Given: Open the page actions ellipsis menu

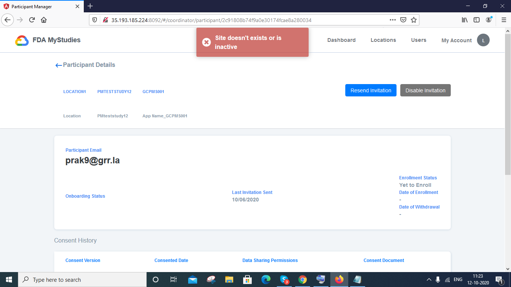Looking at the screenshot, I should pyautogui.click(x=392, y=19).
